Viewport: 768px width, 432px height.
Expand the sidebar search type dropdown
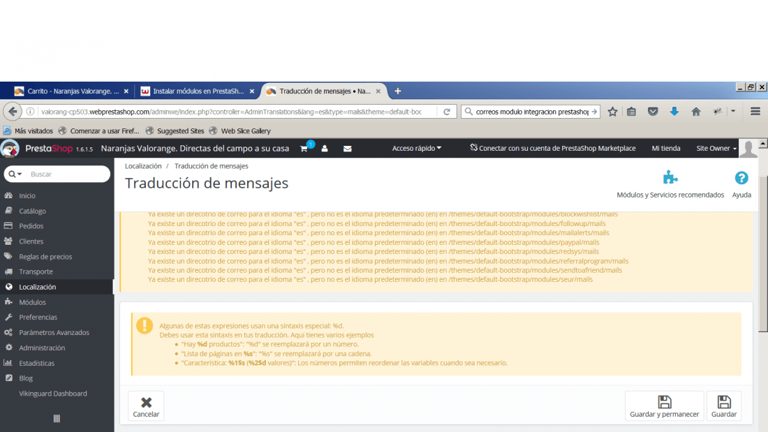pyautogui.click(x=15, y=174)
